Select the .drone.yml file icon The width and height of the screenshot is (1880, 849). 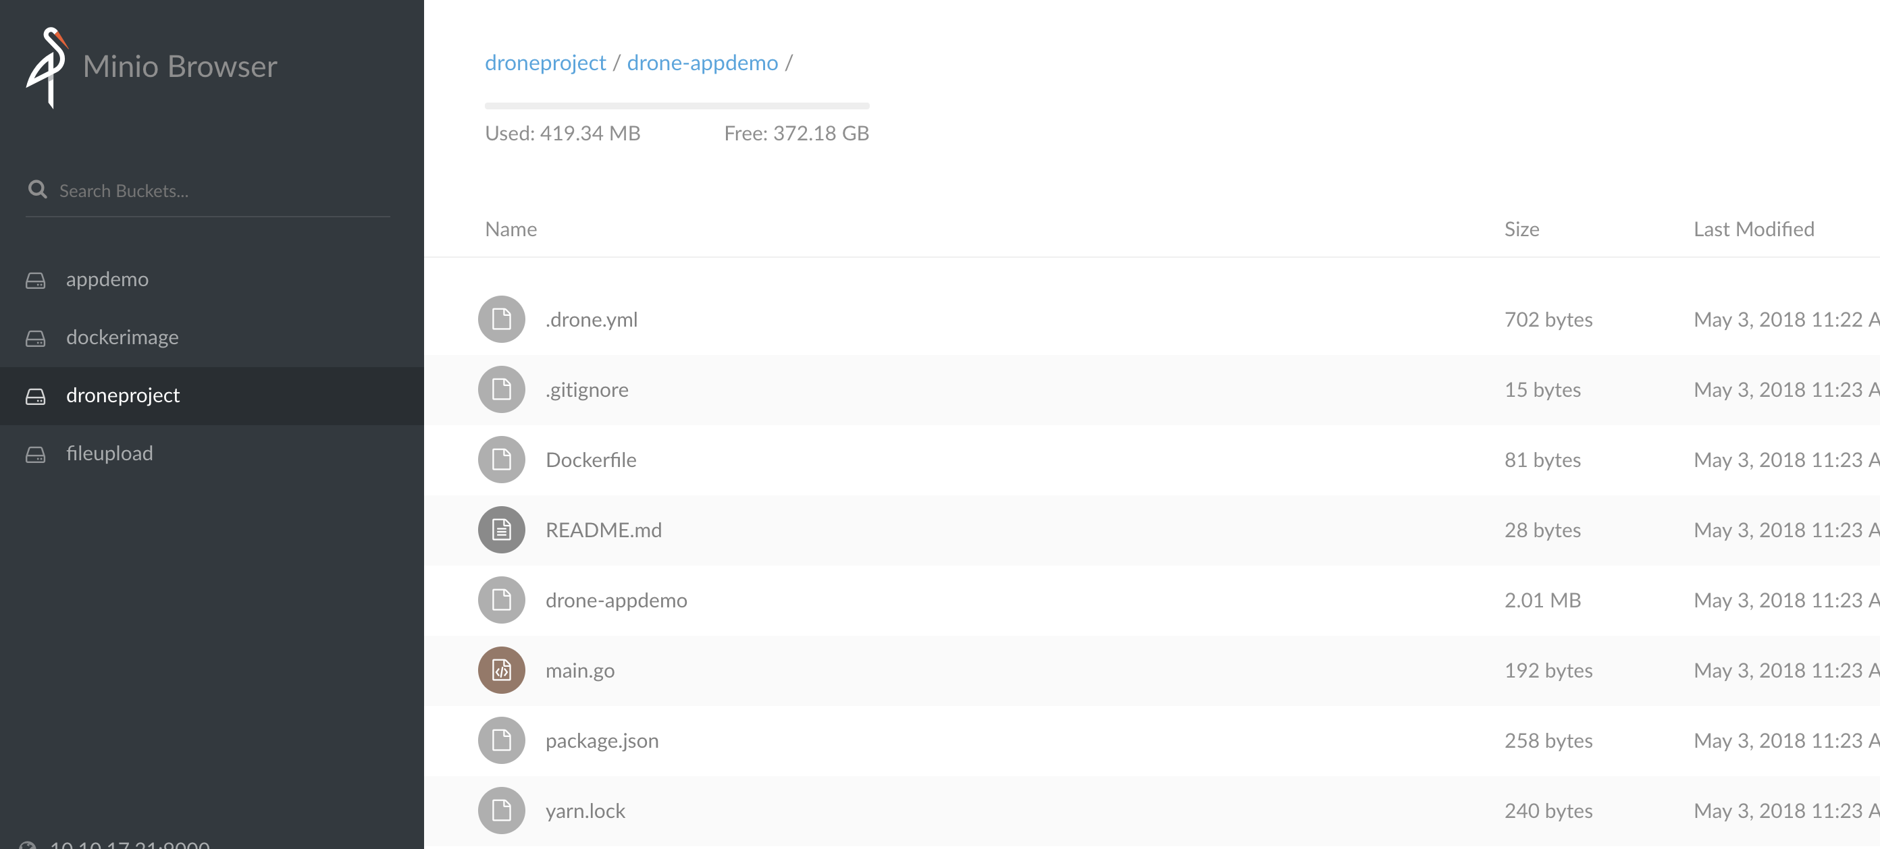click(501, 319)
